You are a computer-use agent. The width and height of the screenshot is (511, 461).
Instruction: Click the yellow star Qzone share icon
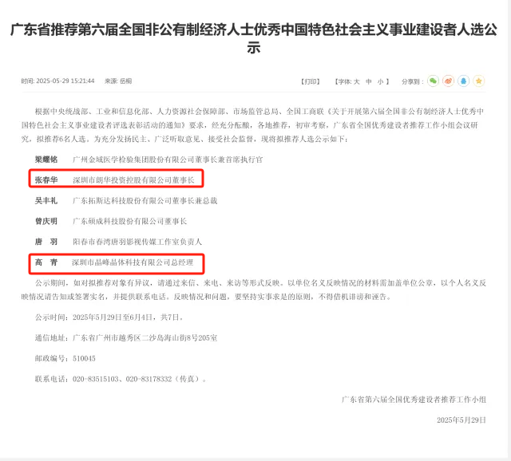pos(478,81)
